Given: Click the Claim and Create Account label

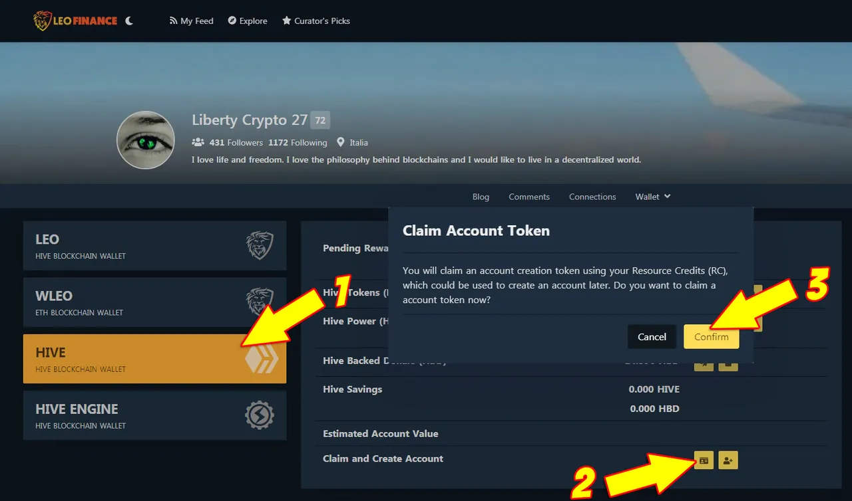Looking at the screenshot, I should [383, 458].
